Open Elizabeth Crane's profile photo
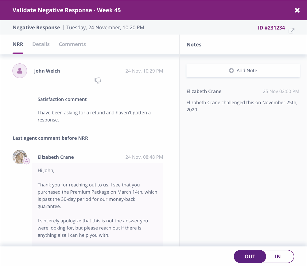 pyautogui.click(x=20, y=157)
